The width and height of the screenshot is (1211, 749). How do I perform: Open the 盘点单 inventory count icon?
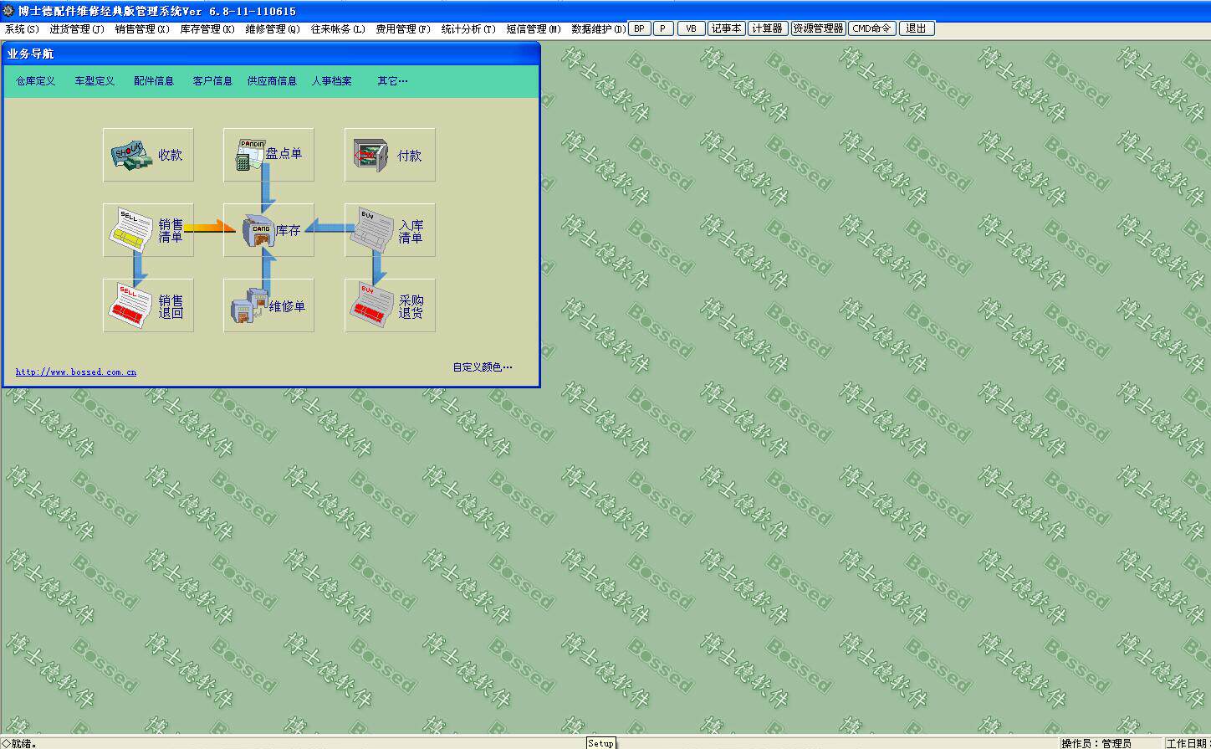[268, 155]
